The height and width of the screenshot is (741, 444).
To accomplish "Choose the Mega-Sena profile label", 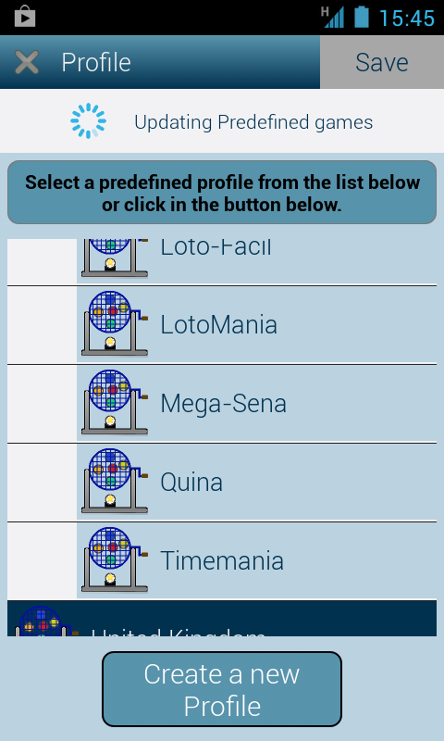I will click(x=223, y=404).
